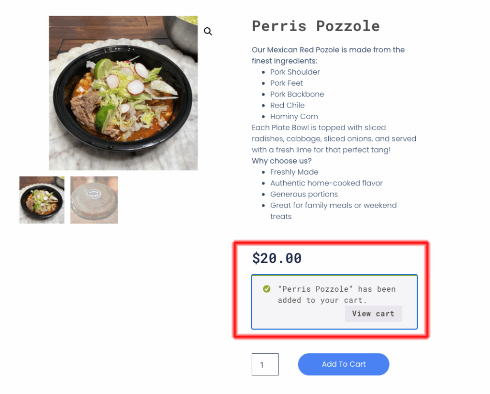Click the $20.00 price text

click(277, 258)
